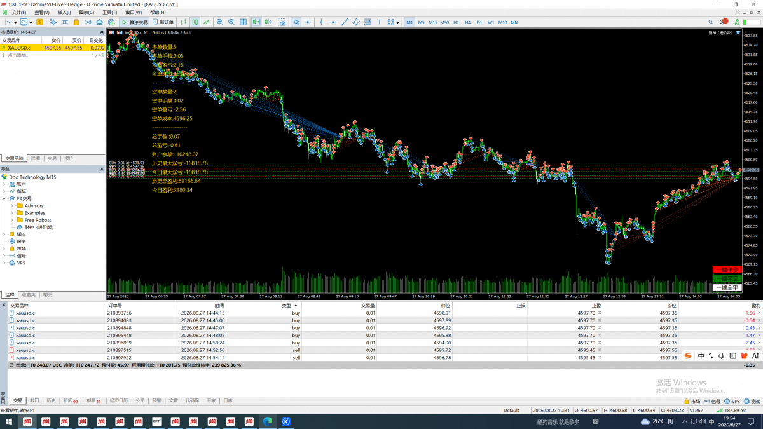Zoom in the chart with magnifier plus

point(220,22)
